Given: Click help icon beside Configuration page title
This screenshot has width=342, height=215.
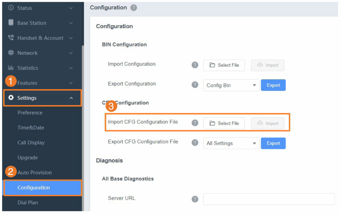Looking at the screenshot, I should (x=134, y=8).
